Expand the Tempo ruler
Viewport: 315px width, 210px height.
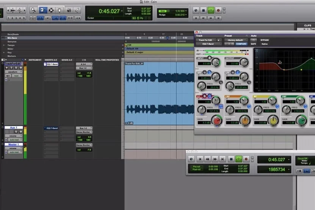pyautogui.click(x=4, y=45)
